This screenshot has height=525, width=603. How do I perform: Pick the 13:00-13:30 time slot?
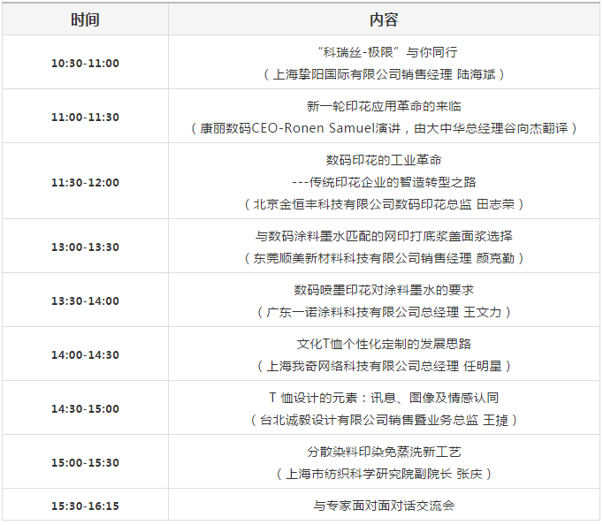click(85, 247)
